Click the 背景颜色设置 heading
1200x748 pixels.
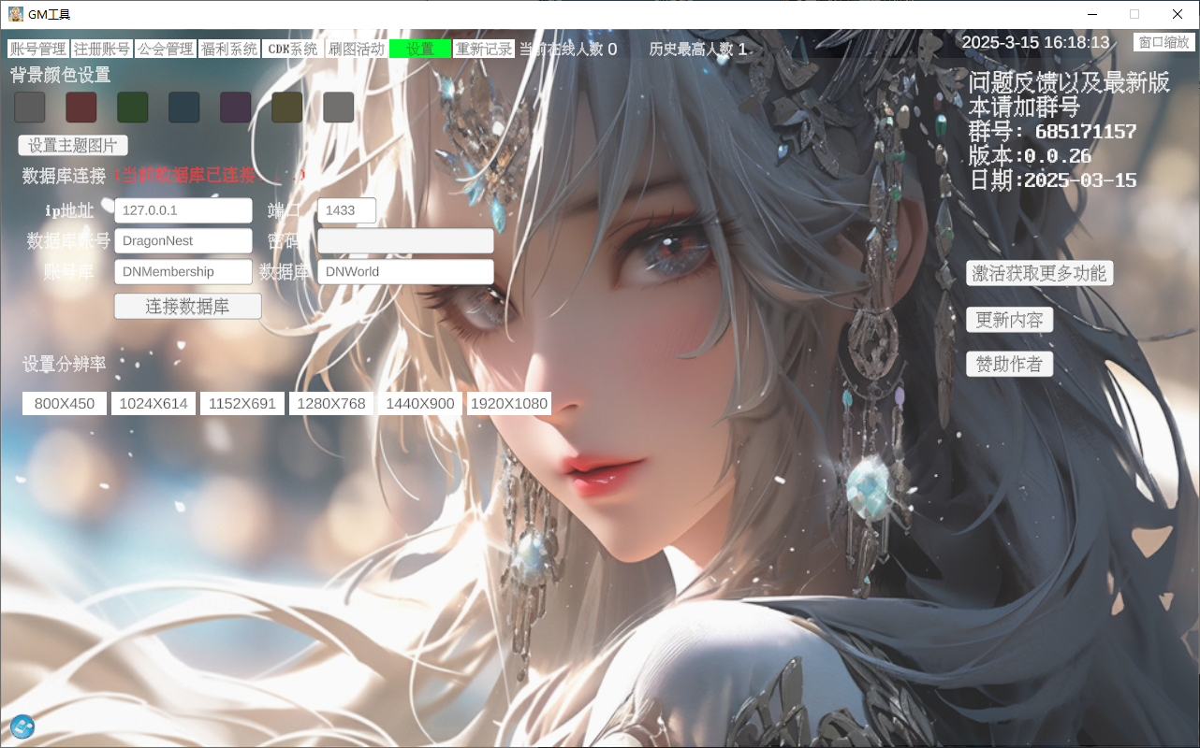(x=60, y=75)
